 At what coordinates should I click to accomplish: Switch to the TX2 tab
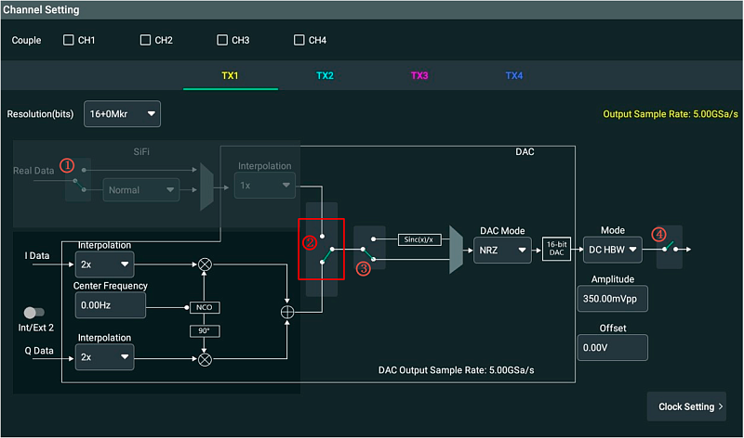click(325, 75)
